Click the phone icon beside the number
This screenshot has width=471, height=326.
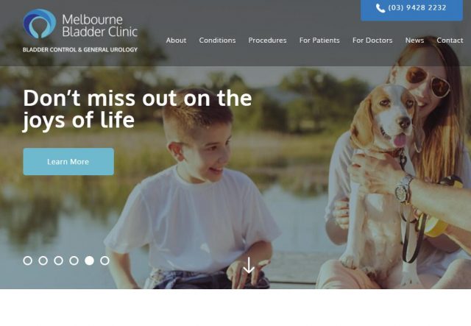380,8
